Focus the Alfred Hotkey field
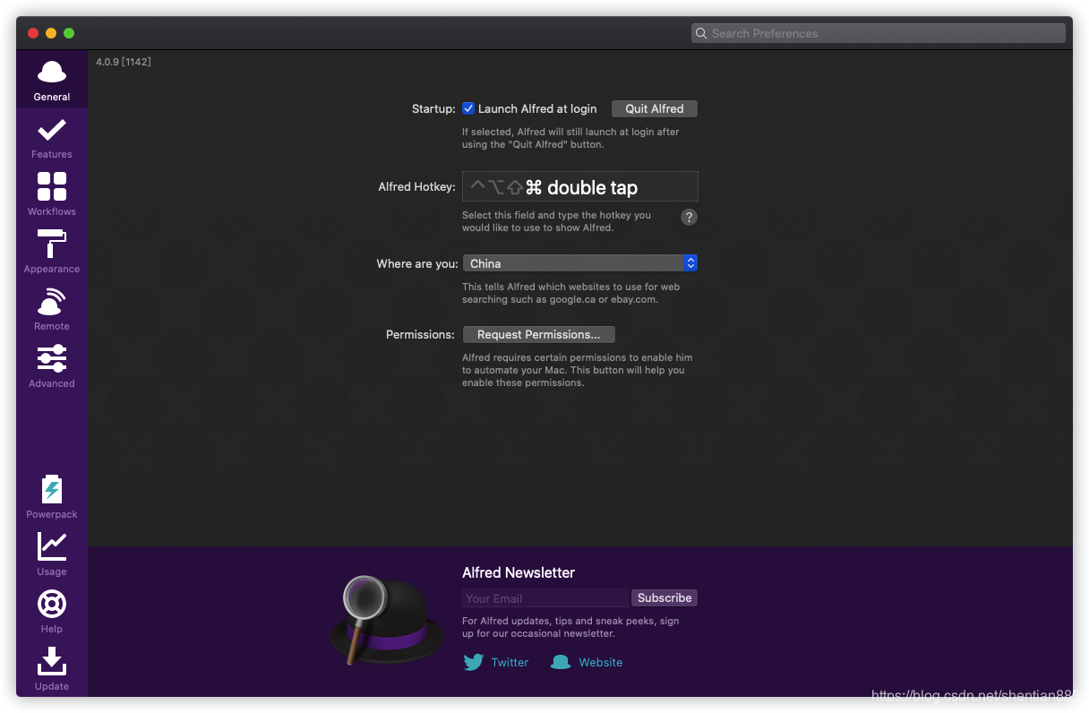 coord(579,186)
